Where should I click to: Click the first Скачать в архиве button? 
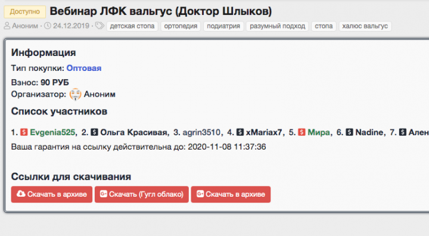click(52, 194)
